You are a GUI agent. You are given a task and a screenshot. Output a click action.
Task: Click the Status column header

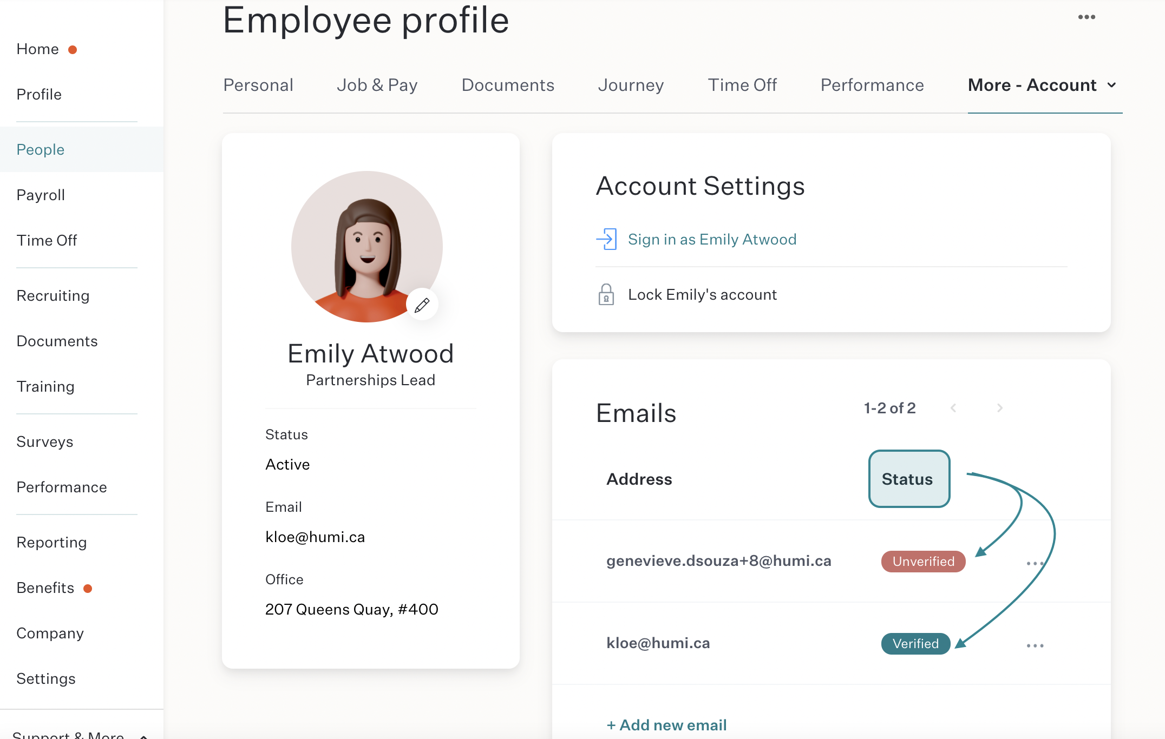coord(909,479)
